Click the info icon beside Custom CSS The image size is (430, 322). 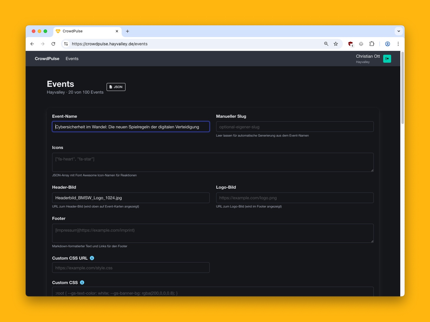point(82,283)
